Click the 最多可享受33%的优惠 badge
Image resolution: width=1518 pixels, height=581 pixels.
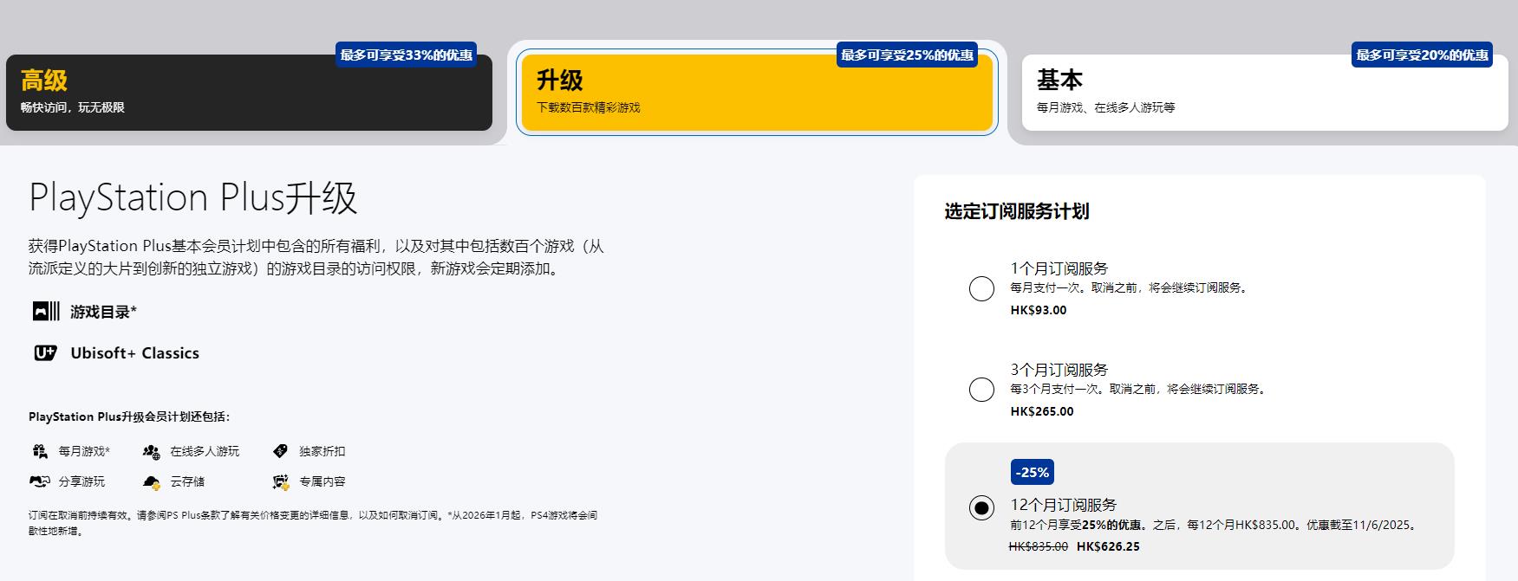(x=406, y=55)
